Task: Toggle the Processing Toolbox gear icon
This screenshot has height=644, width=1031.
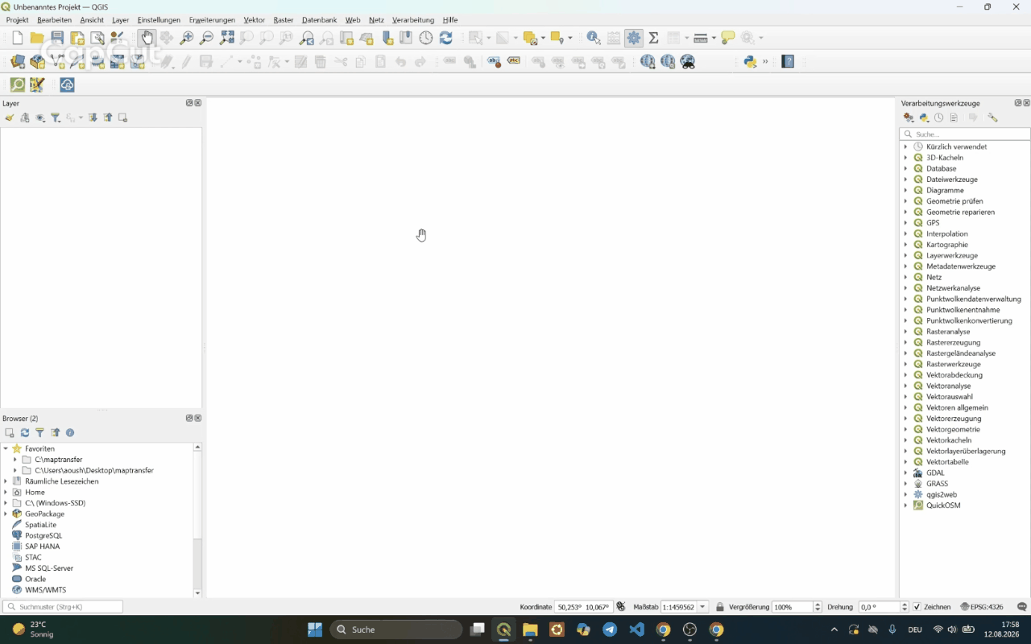Action: click(634, 38)
